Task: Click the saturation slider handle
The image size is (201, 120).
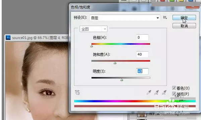Action: point(115,63)
